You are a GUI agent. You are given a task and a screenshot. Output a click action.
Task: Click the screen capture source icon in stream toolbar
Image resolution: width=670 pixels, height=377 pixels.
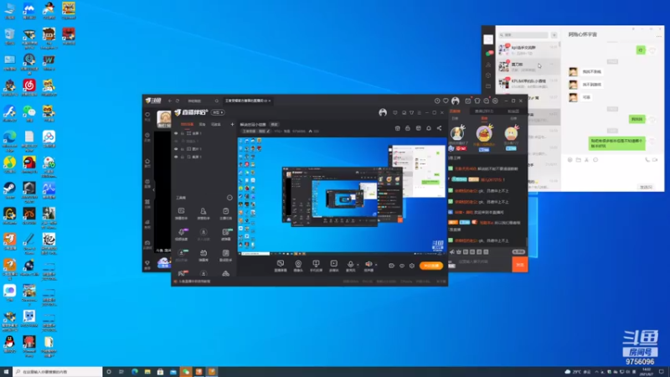[281, 264]
